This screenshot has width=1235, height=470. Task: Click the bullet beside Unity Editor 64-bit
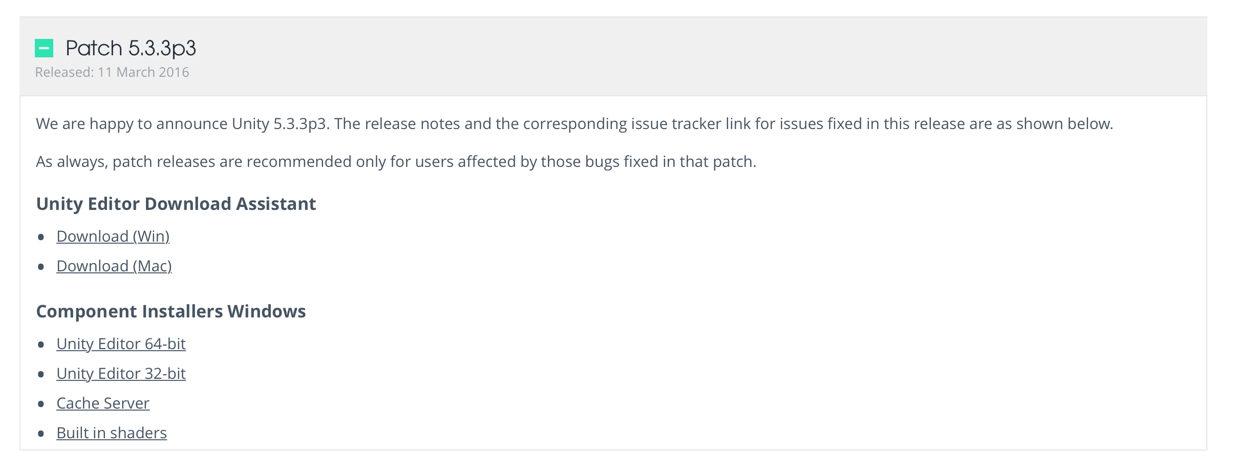[x=41, y=345]
